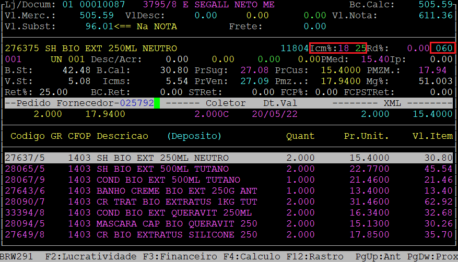Select CR TRAT BIO EXTRATUS 1KG TUT row
This screenshot has height=262, width=458.
tap(229, 201)
